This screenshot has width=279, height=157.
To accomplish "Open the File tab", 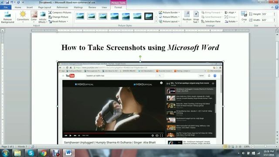I will (6, 7).
